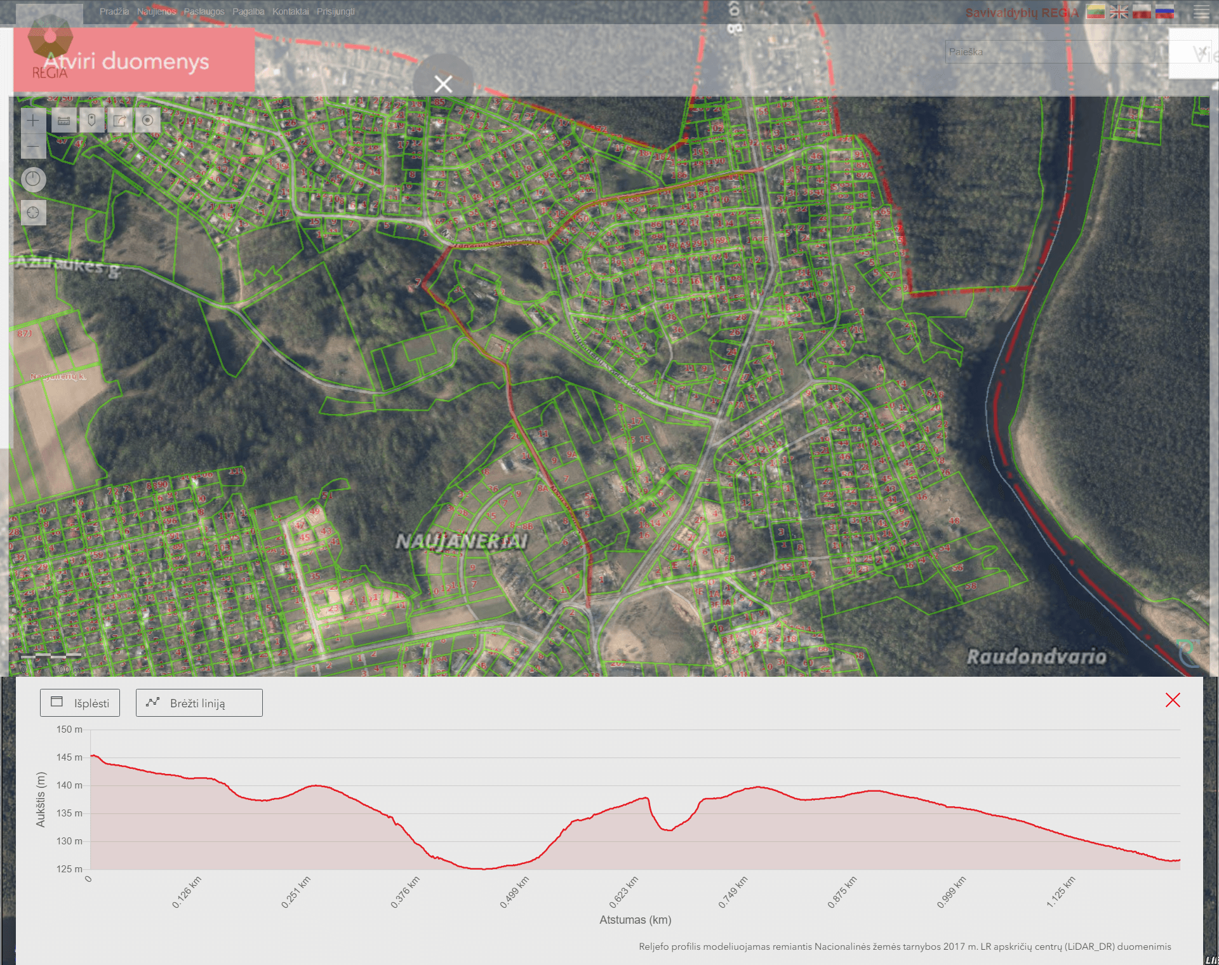The image size is (1219, 965).
Task: Expand profile panel with Išplėsti button
Action: (x=80, y=703)
